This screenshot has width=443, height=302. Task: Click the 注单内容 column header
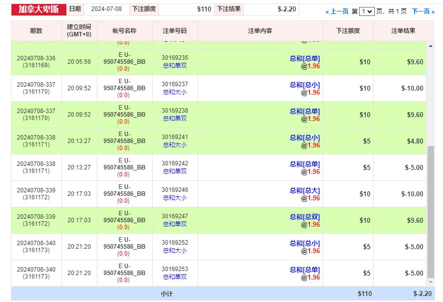click(x=260, y=31)
